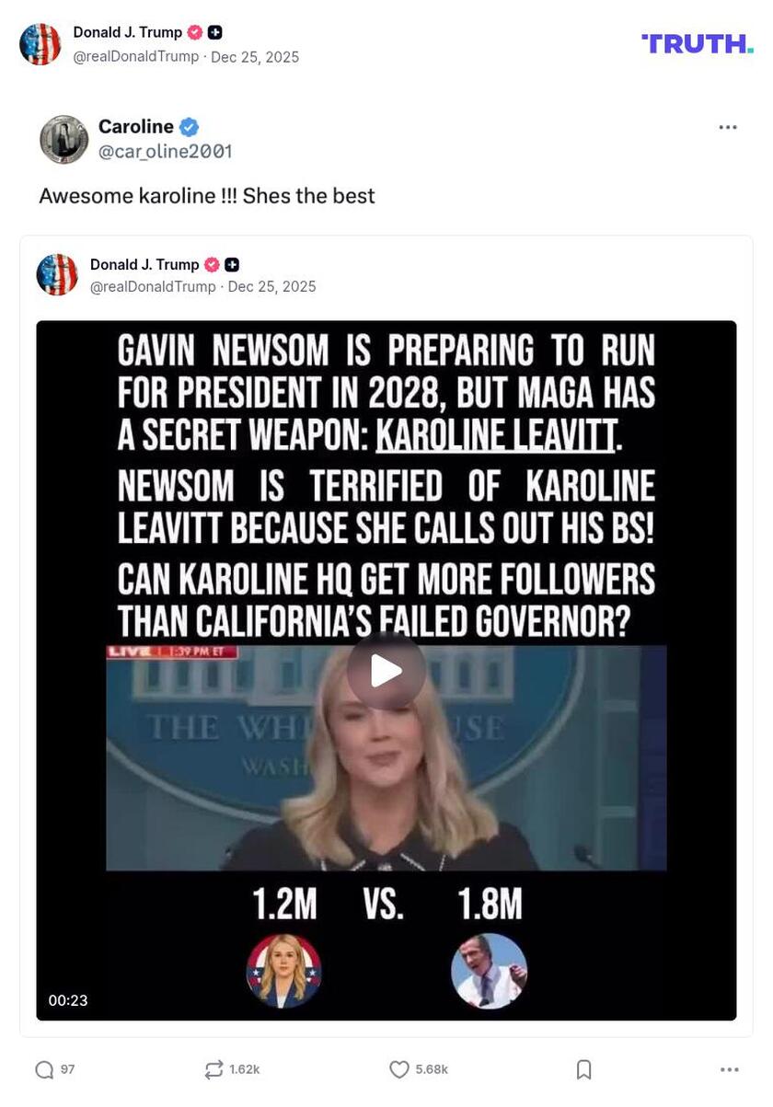
Task: Open Caroline post options ellipsis menu
Action: click(x=728, y=127)
